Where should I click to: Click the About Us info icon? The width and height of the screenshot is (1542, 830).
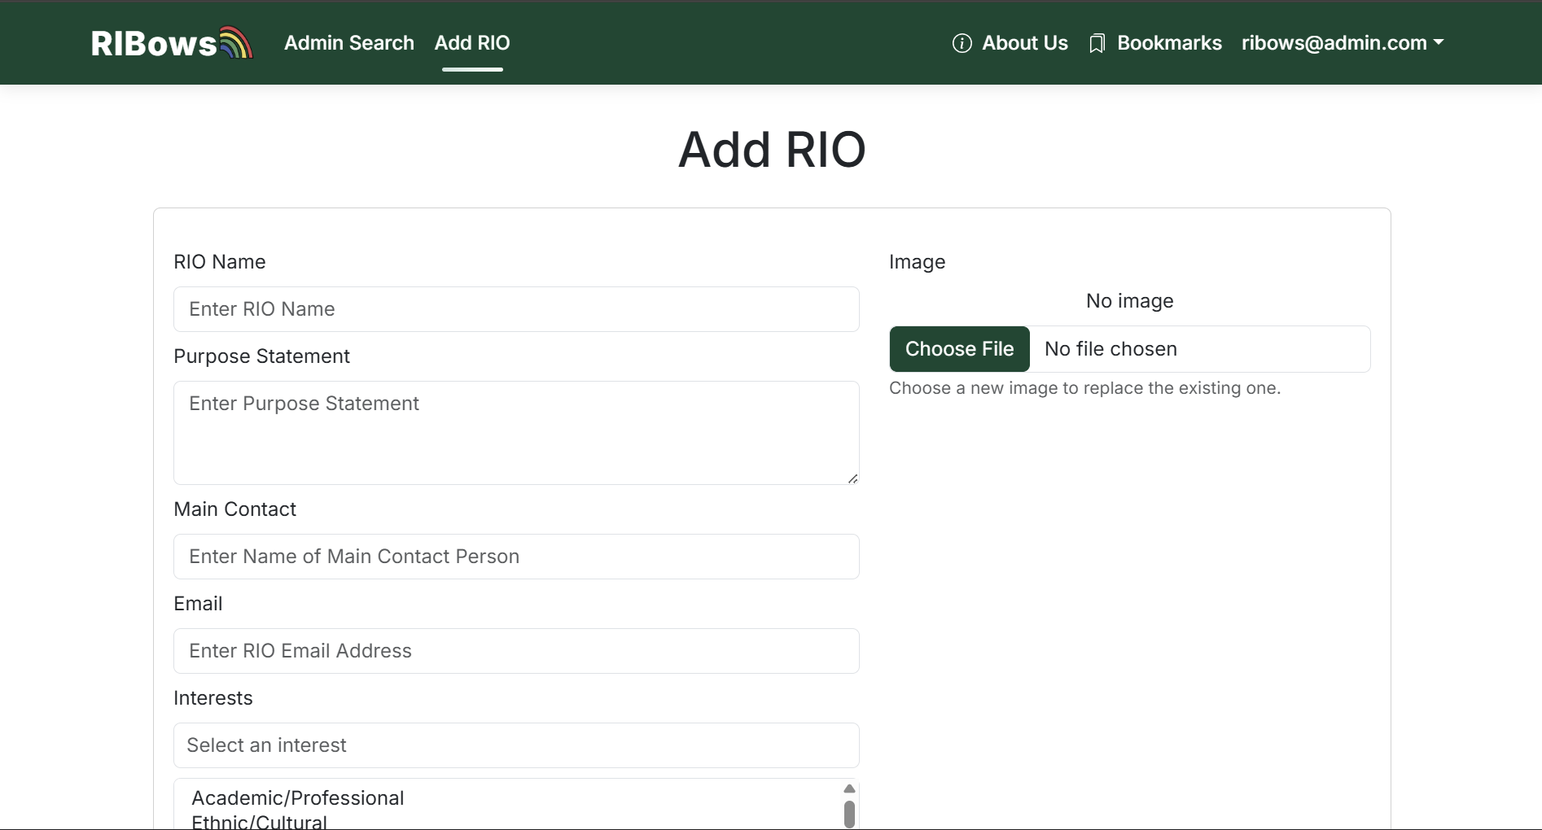(x=962, y=43)
